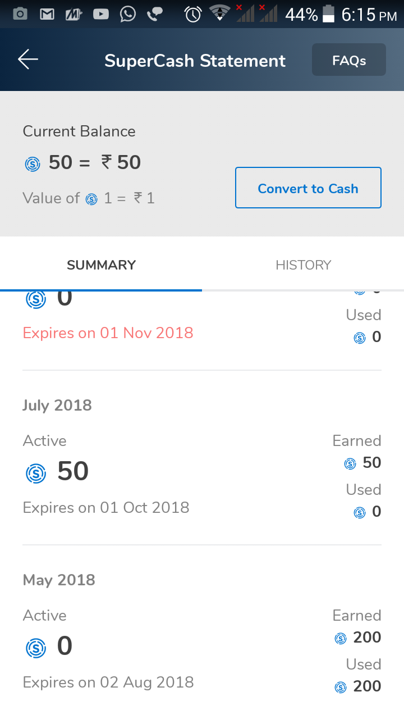The image size is (404, 719).
Task: Tap the Gmail notification icon in status bar
Action: [48, 14]
